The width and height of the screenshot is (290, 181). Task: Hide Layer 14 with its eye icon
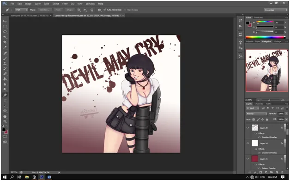pyautogui.click(x=248, y=143)
